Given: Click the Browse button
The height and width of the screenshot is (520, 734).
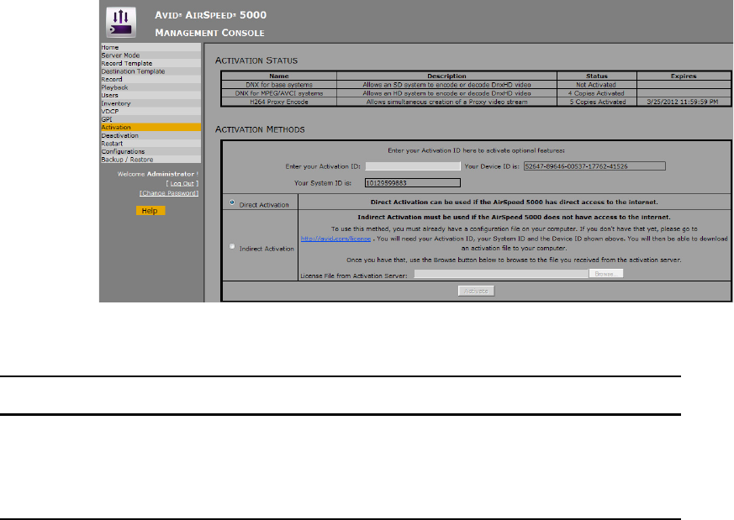Looking at the screenshot, I should point(606,274).
